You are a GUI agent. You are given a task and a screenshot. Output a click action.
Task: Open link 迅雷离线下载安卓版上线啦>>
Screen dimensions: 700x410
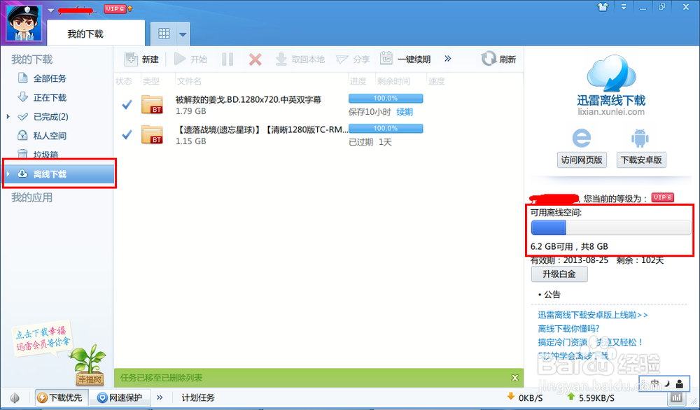tap(593, 315)
